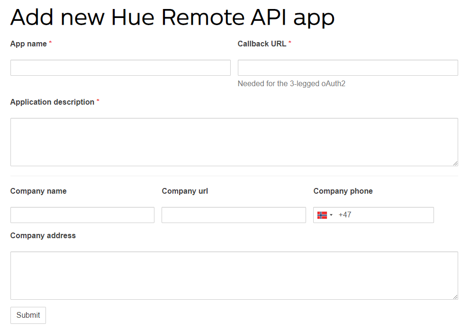Click the Company url label text
This screenshot has height=331, width=470.
(x=185, y=191)
